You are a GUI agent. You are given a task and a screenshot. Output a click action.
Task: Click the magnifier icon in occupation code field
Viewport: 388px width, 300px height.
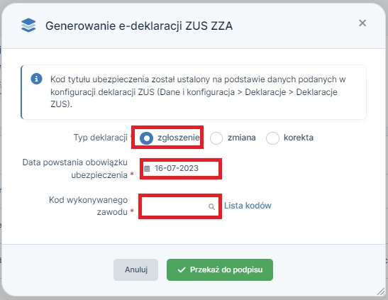pyautogui.click(x=211, y=206)
